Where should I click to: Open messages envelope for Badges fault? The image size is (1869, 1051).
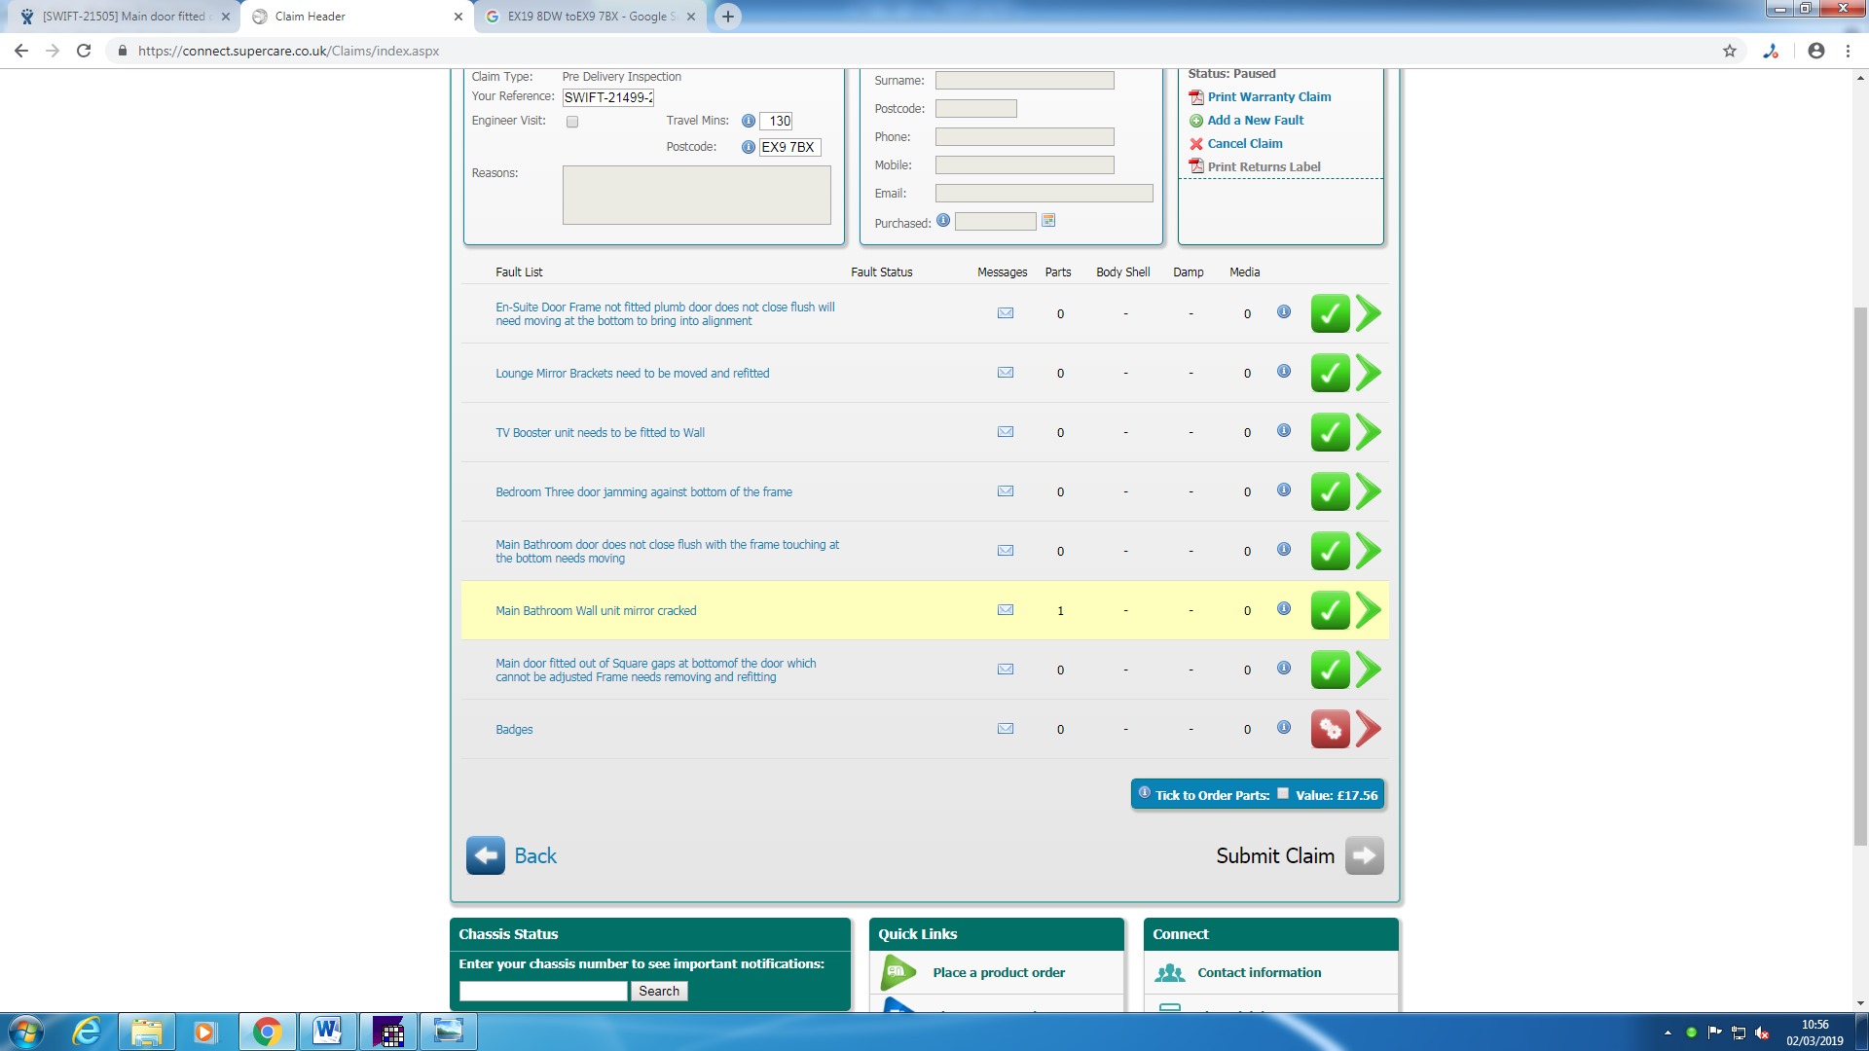pyautogui.click(x=1006, y=729)
